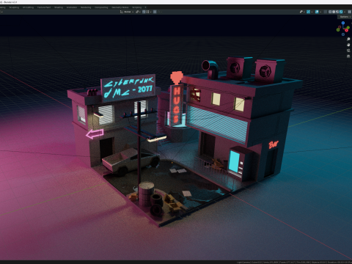Switch to the Texture Paint workspace

[x=44, y=7]
